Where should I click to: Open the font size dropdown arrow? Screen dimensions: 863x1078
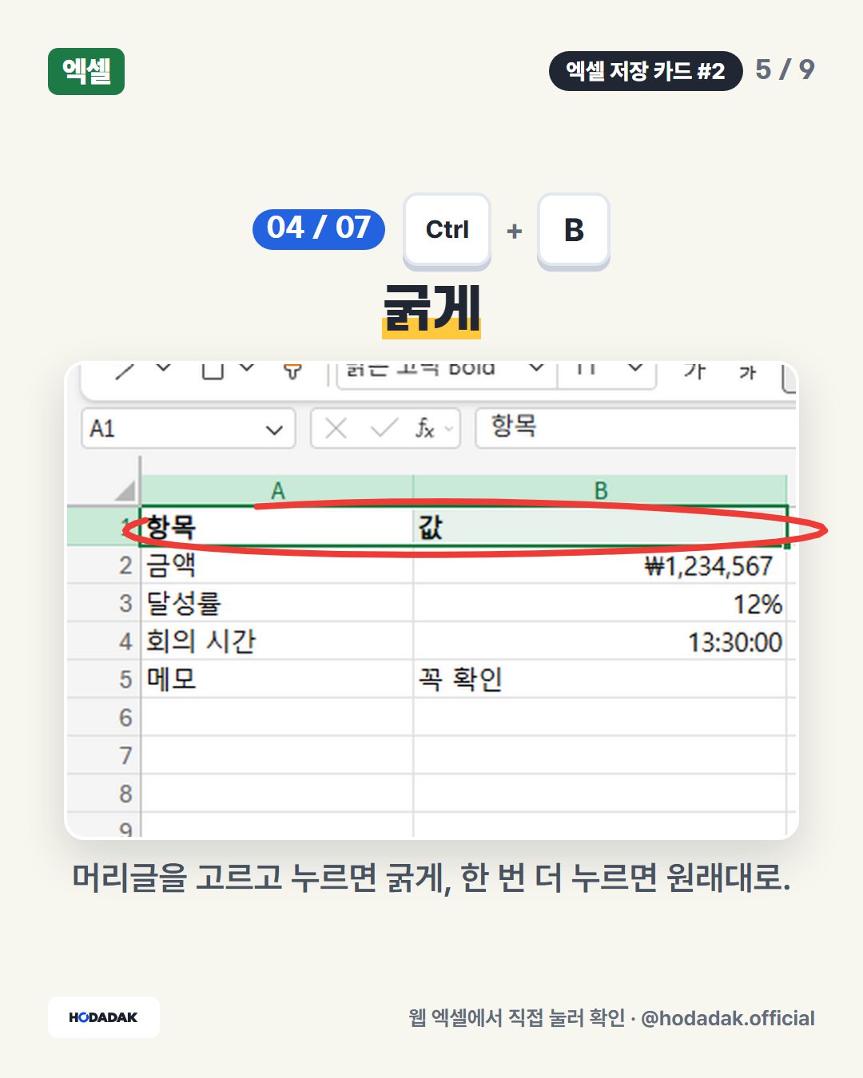pos(635,368)
